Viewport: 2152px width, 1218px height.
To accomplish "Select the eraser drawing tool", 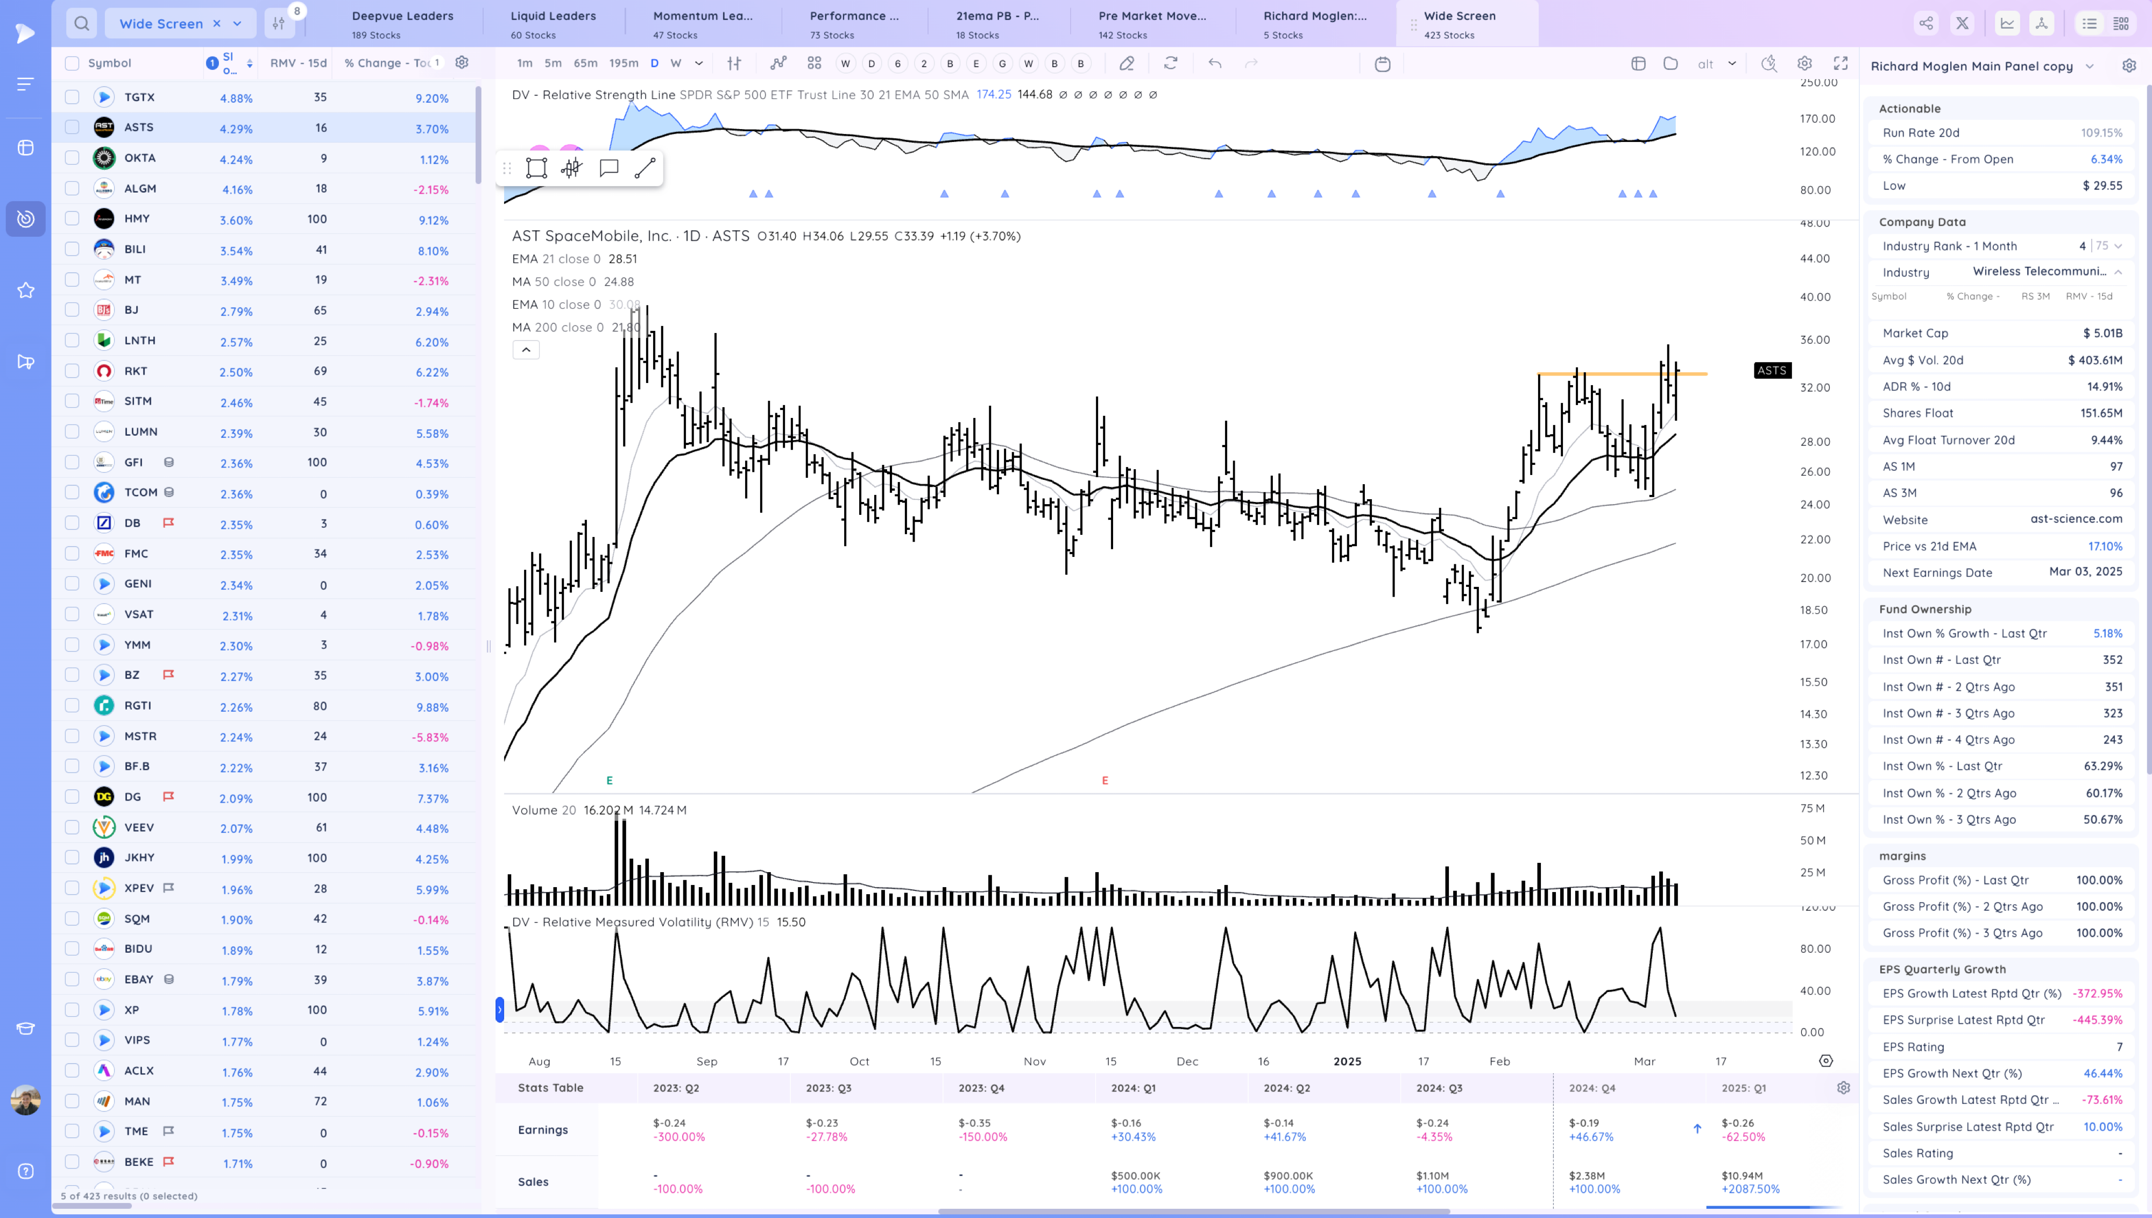I will coord(1127,63).
